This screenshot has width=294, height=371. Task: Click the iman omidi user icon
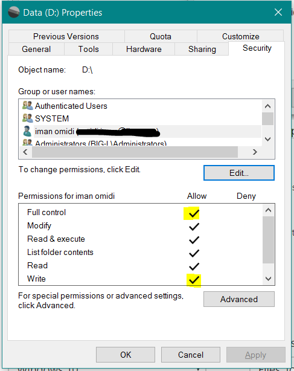pyautogui.click(x=27, y=131)
